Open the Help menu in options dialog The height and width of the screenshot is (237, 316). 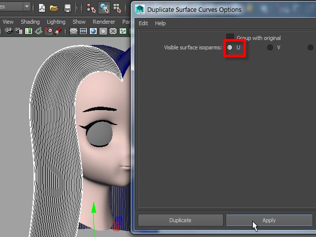160,23
